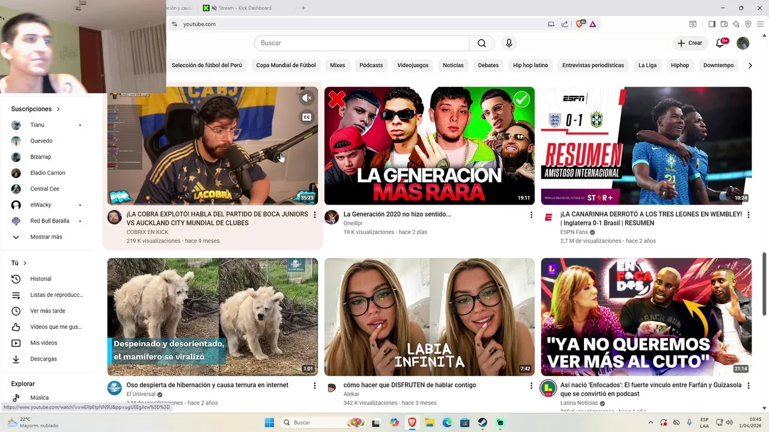Viewport: 769px width, 432px height.
Task: Click the YouTube Buscar search field
Action: [362, 43]
